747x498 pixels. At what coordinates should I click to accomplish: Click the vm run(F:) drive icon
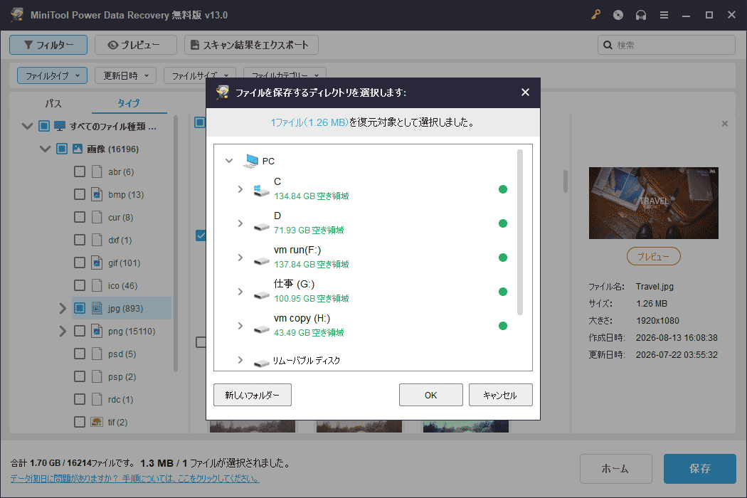(x=261, y=260)
